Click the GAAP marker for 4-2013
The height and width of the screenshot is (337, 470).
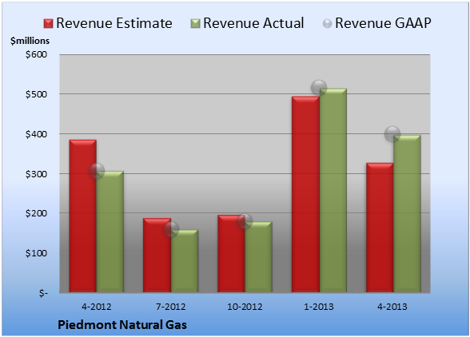(x=392, y=134)
